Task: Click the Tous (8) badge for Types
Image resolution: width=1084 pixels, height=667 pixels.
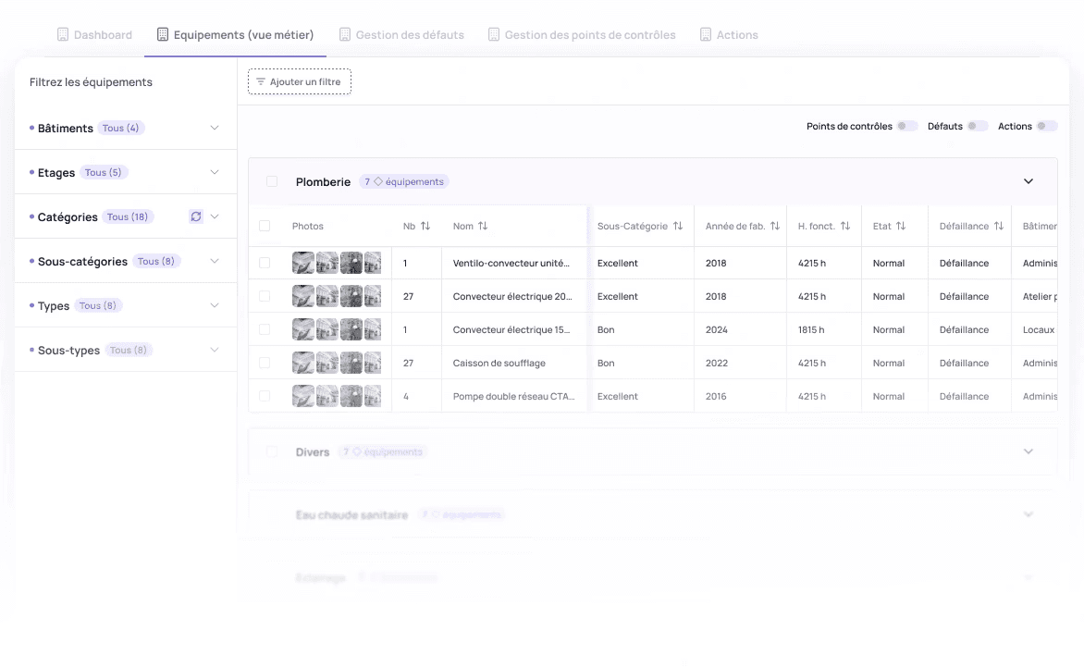Action: point(98,305)
